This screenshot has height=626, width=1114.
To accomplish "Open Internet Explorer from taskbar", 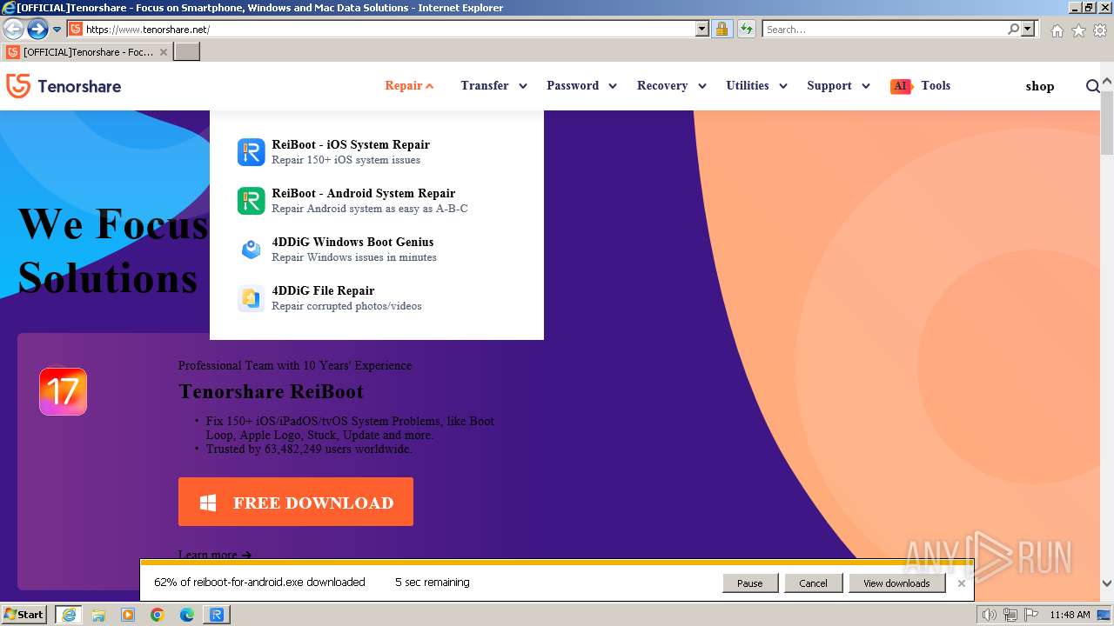I will pos(69,615).
